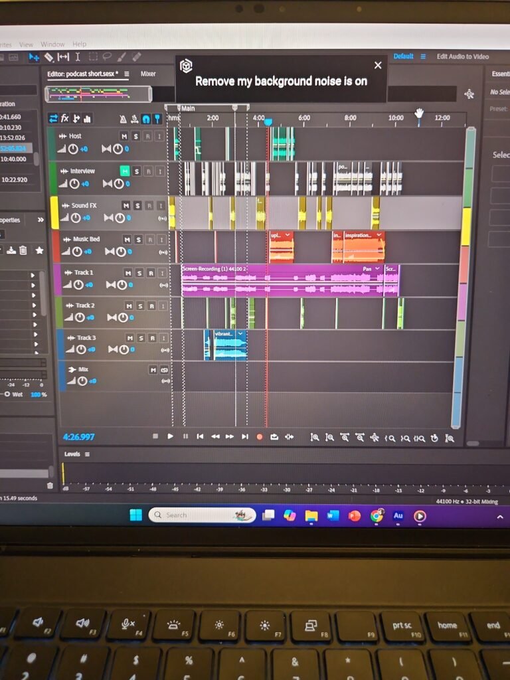This screenshot has width=510, height=680.
Task: Mute the Mix track
Action: tap(153, 370)
